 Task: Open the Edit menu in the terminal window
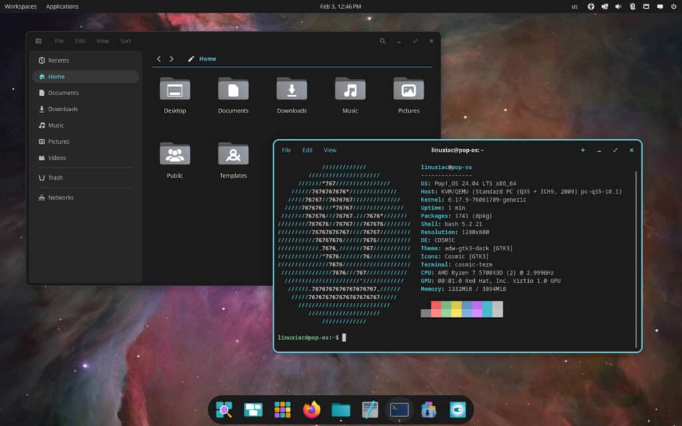coord(307,150)
